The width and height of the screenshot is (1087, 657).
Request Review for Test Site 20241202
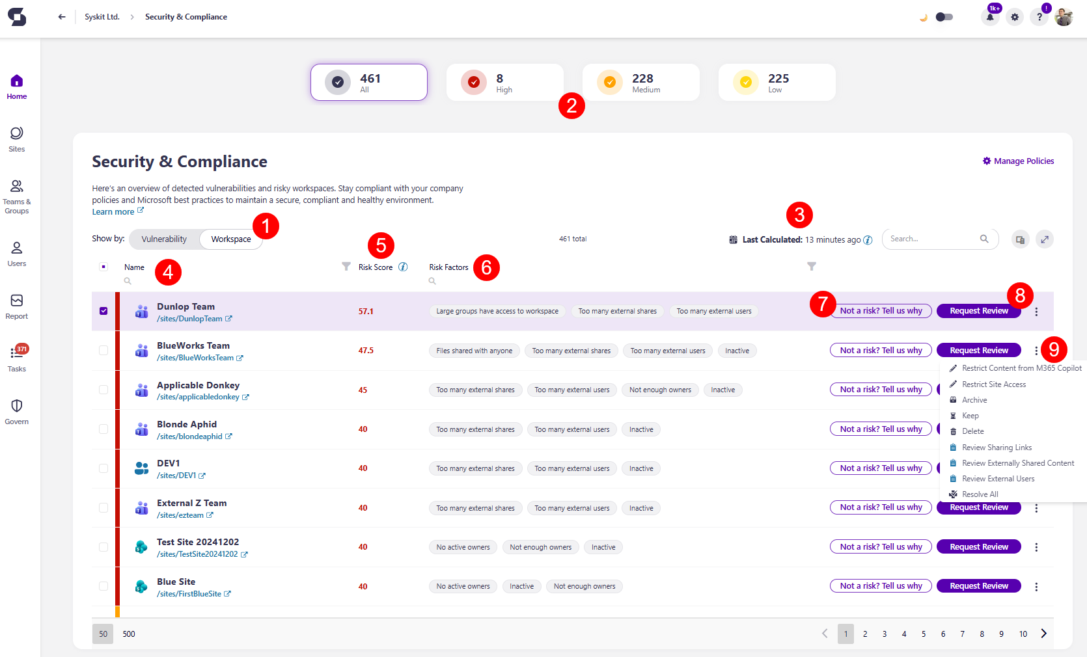(978, 547)
